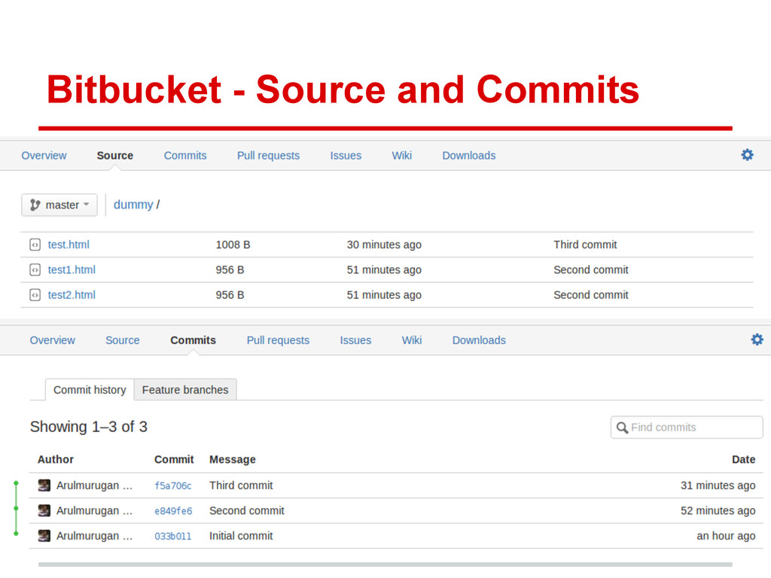Screen dimensions: 771x578
Task: Click author avatar on Initial commit row
Action: (44, 536)
